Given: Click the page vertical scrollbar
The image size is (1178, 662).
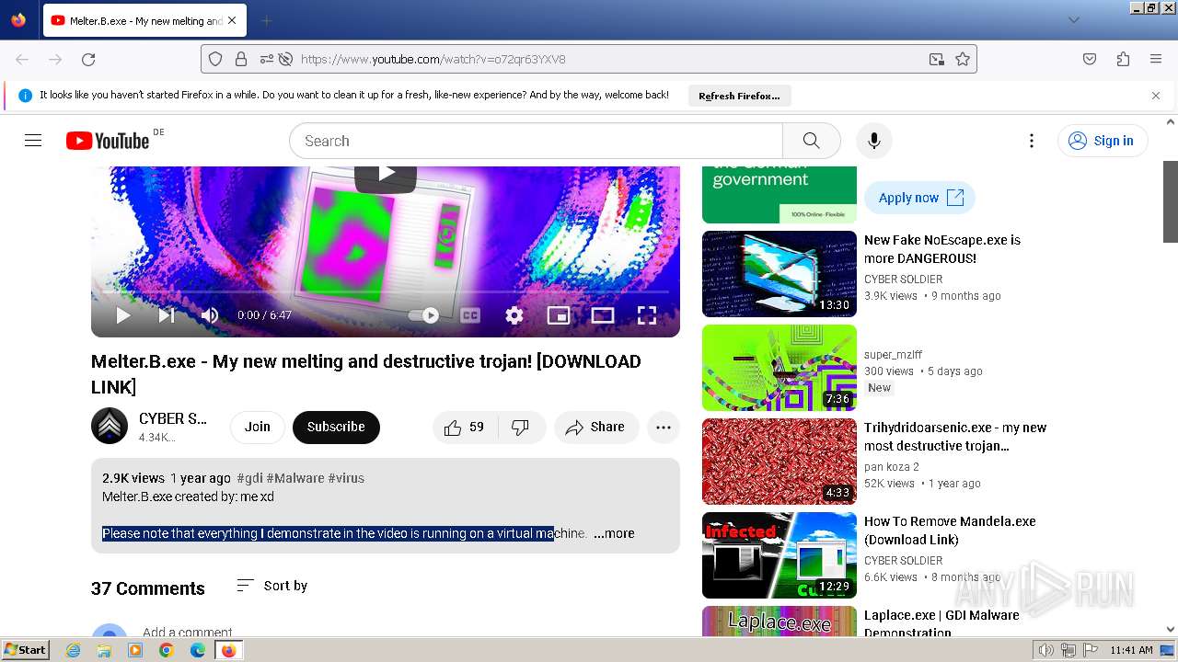Looking at the screenshot, I should pyautogui.click(x=1171, y=202).
